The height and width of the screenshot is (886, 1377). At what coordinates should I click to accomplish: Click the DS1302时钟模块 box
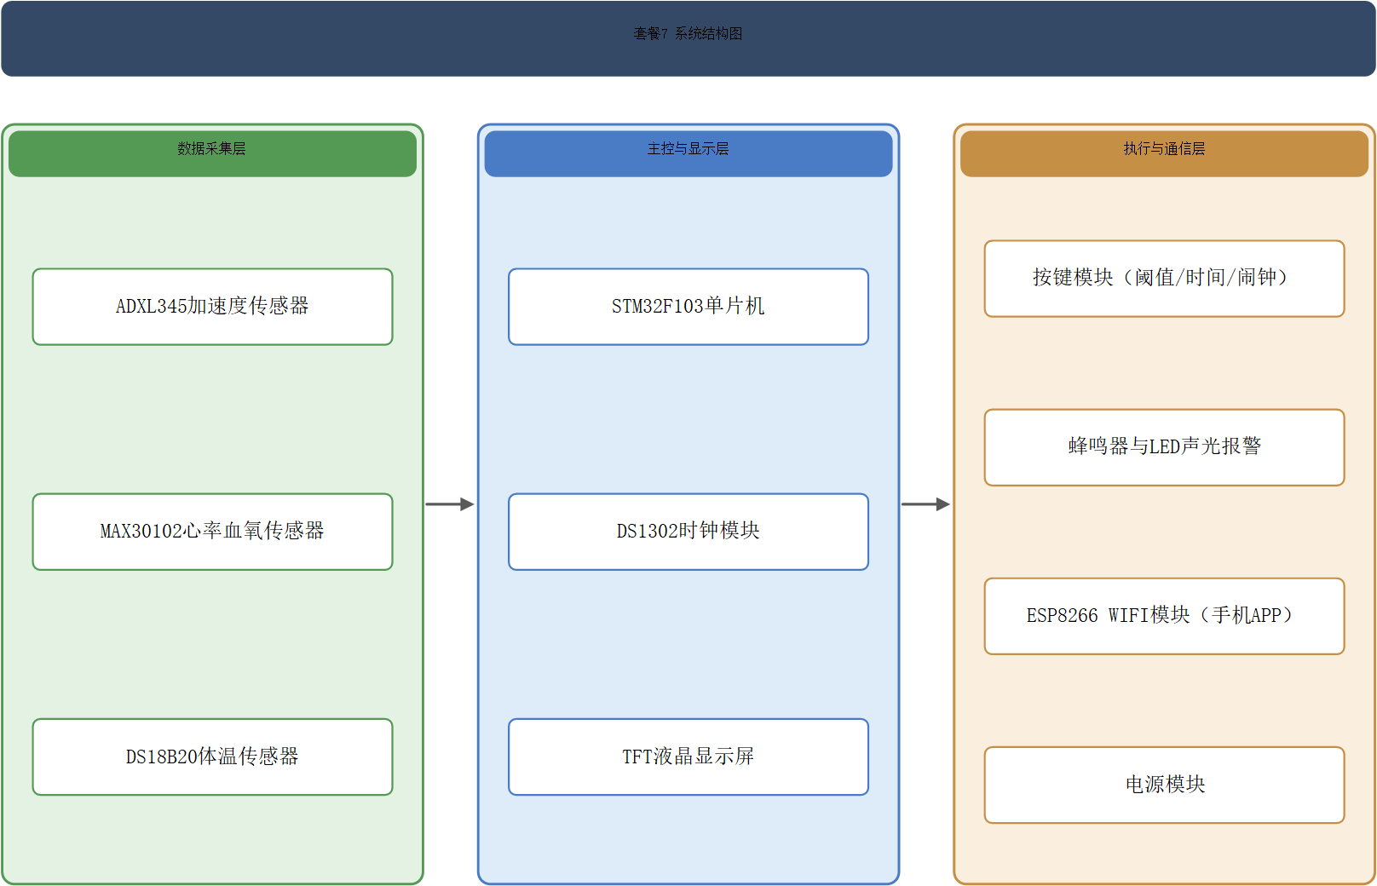click(688, 532)
